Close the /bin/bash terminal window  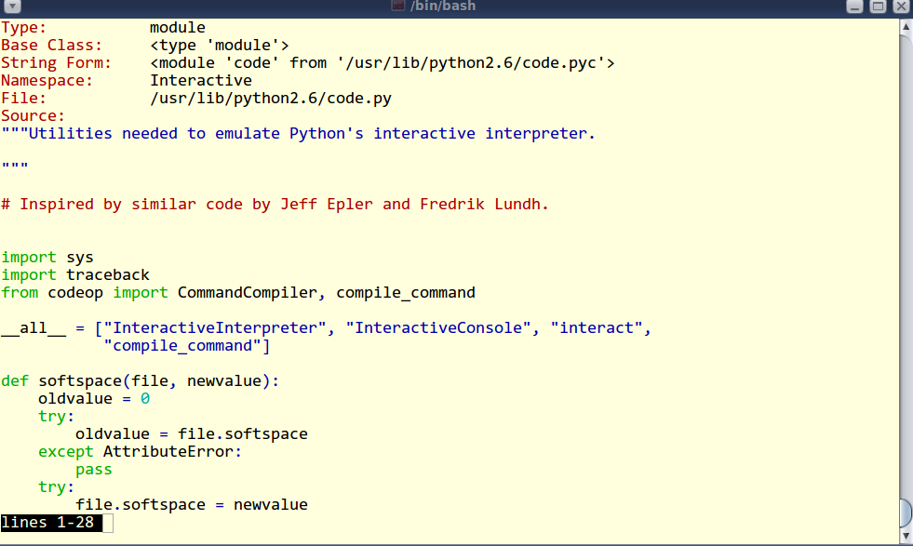901,7
